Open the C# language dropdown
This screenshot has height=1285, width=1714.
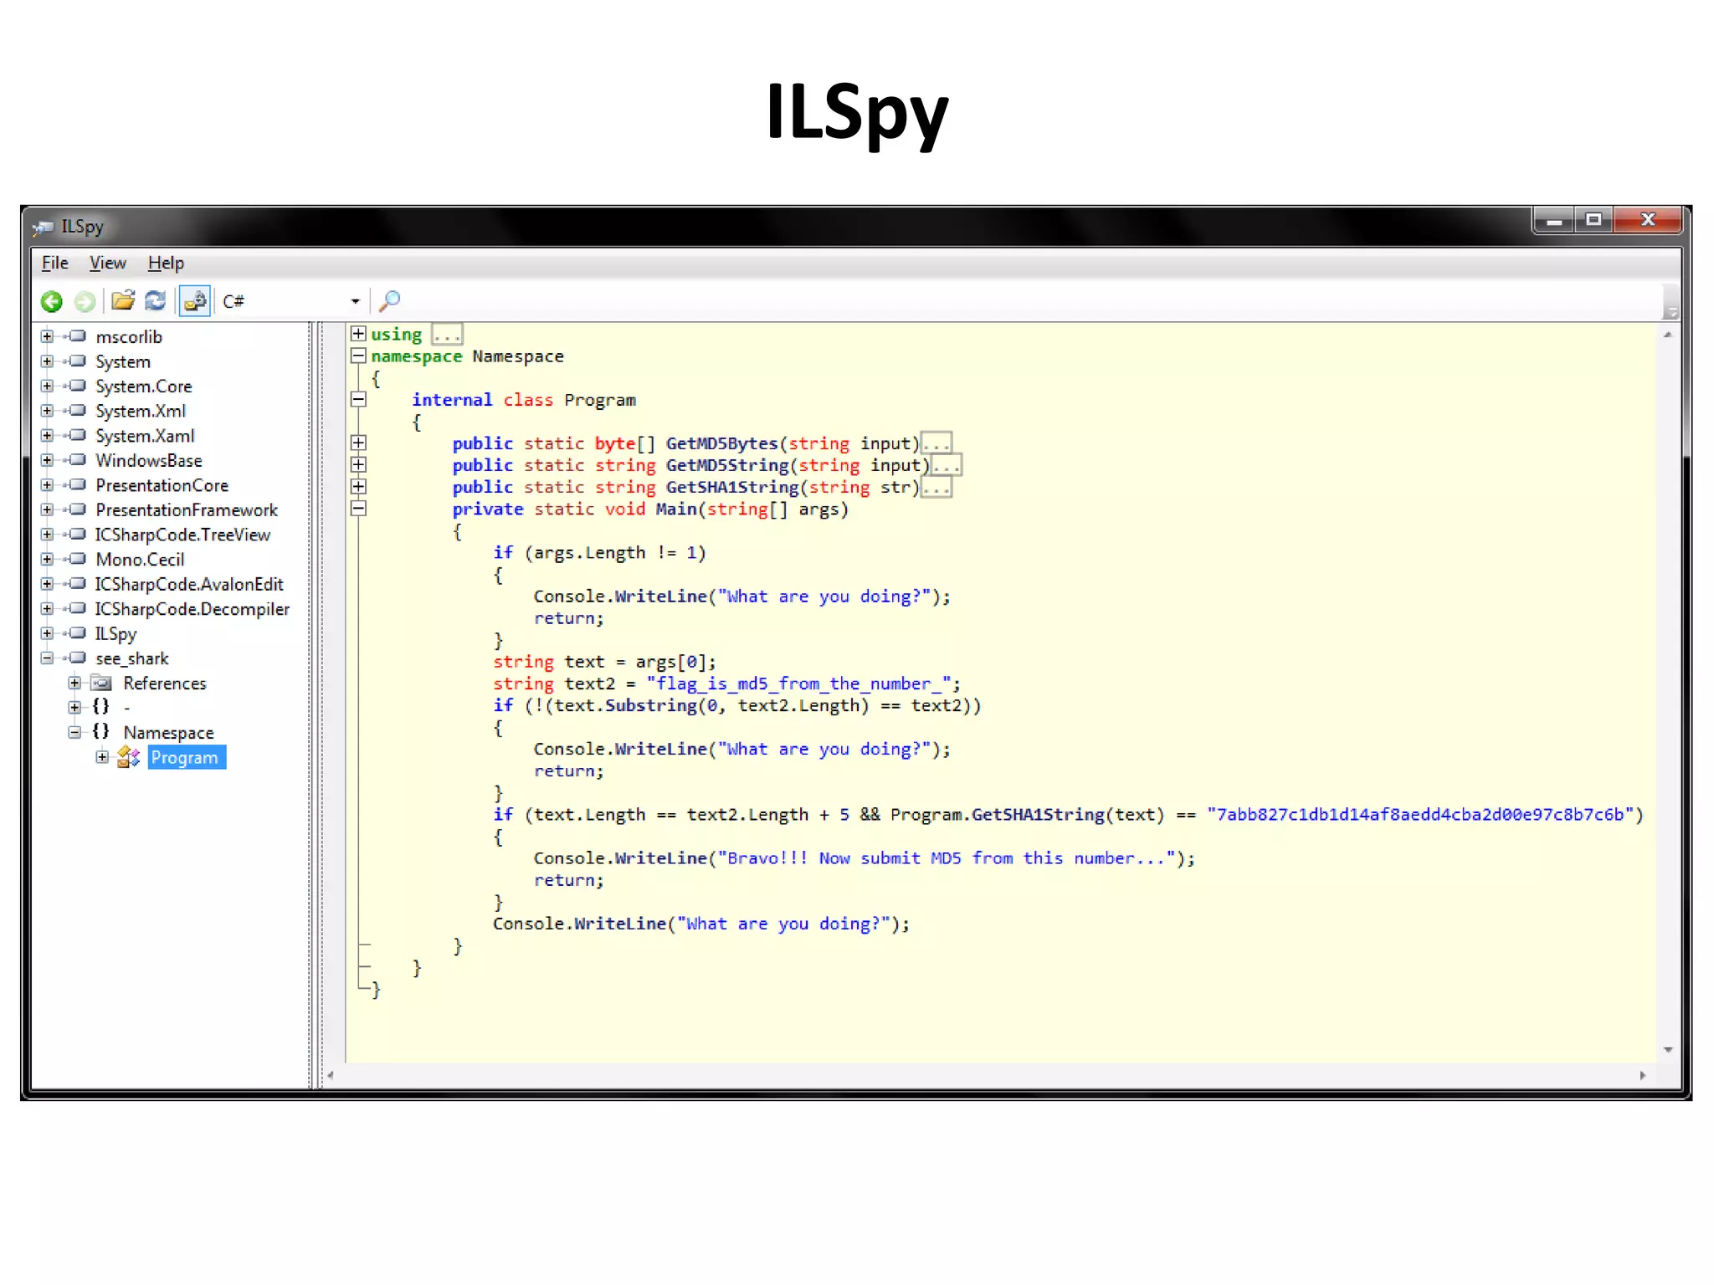click(355, 301)
